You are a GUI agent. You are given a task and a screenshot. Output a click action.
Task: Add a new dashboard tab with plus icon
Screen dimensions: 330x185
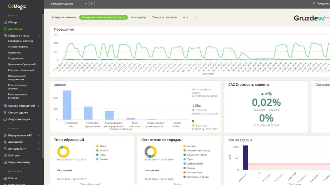click(196, 17)
